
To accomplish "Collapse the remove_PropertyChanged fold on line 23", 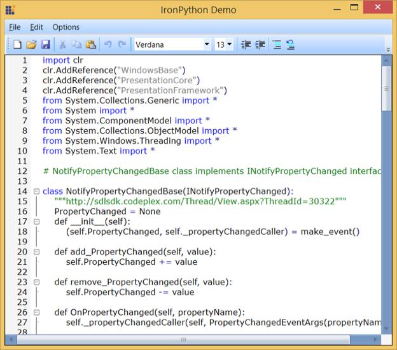I will (37, 282).
